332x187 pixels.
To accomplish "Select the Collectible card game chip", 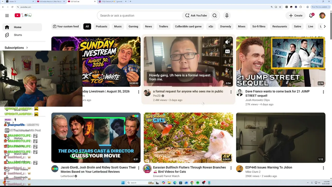I will 188,26.
